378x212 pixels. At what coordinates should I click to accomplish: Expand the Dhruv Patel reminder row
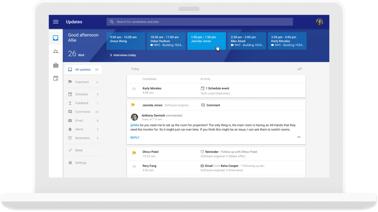pos(216,154)
